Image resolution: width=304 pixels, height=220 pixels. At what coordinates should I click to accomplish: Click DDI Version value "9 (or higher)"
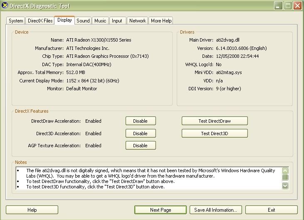click(x=228, y=89)
